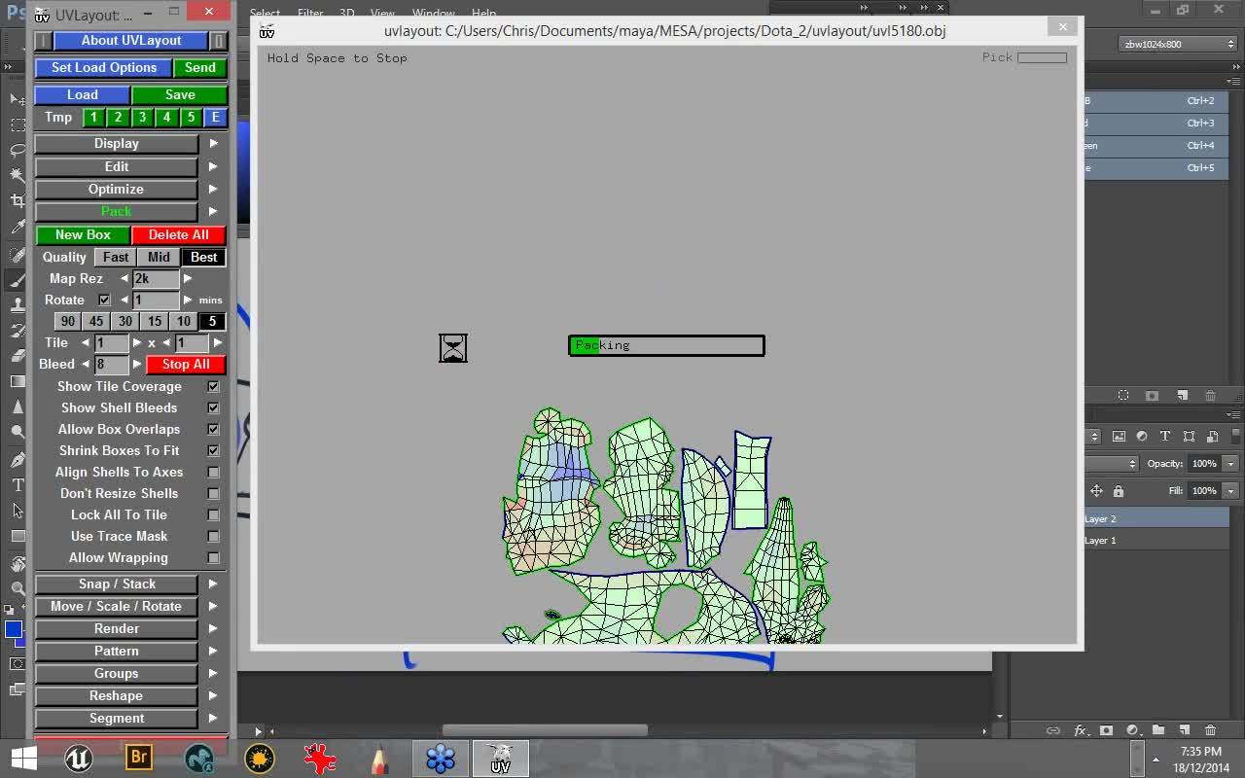Click the Set Load Options button
The width and height of the screenshot is (1245, 778).
coord(104,67)
